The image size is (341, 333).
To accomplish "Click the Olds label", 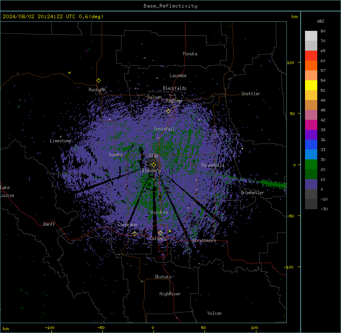I will click(x=153, y=156).
